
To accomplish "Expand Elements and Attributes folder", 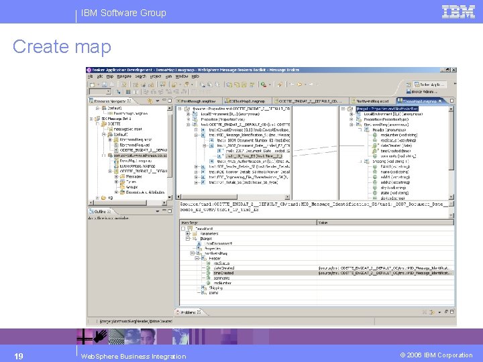I will click(x=116, y=192).
